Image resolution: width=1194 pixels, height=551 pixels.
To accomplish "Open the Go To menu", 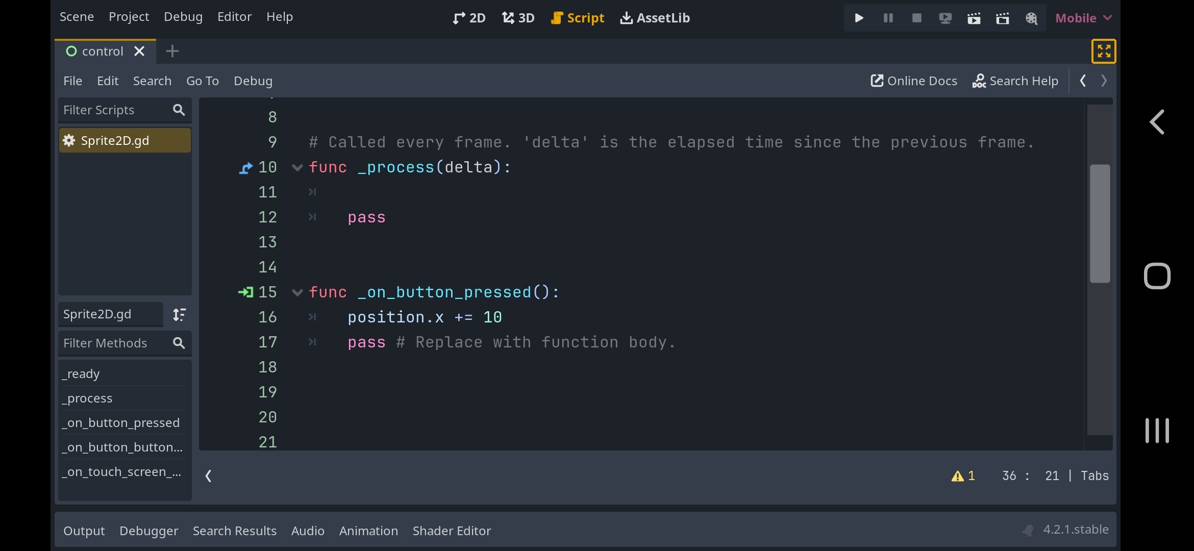I will point(203,81).
